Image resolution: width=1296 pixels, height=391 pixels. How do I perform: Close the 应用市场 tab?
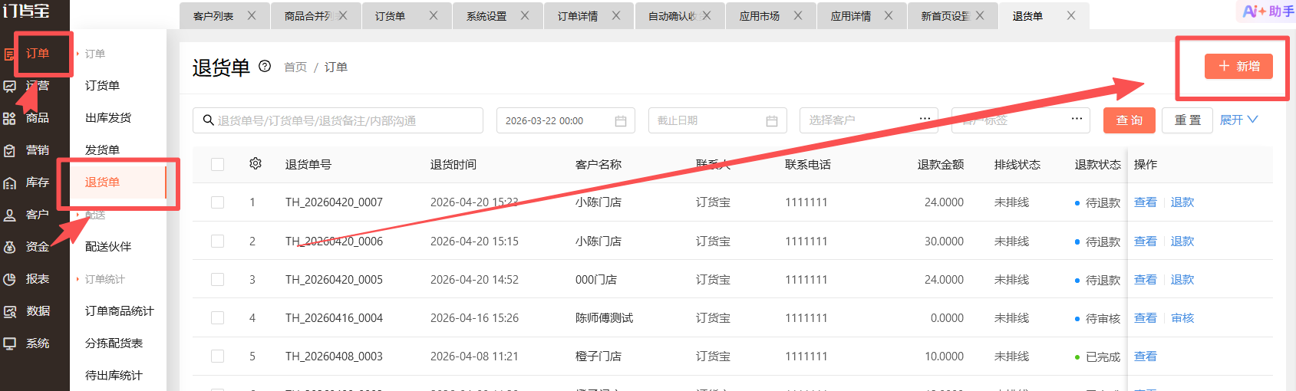798,15
